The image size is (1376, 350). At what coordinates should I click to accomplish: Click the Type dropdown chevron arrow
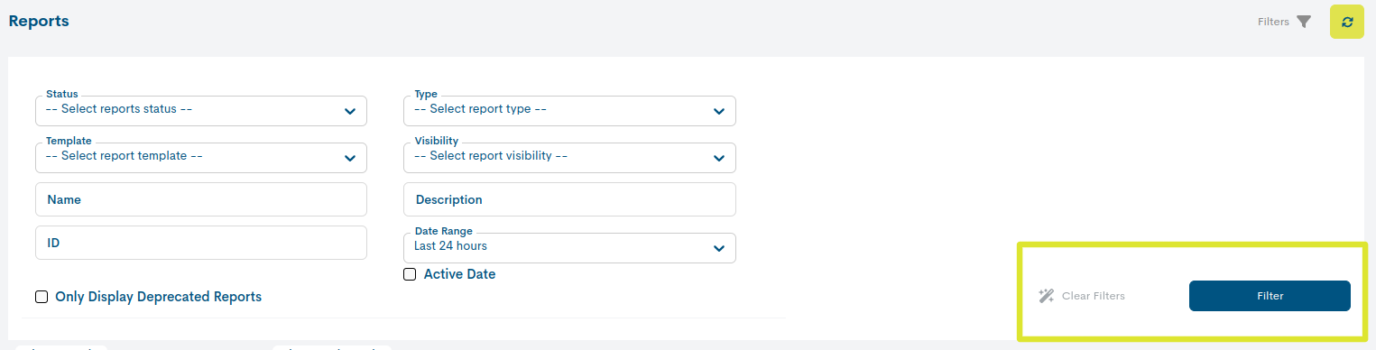719,112
